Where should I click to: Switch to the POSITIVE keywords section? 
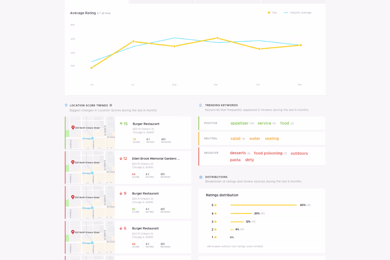(211, 123)
